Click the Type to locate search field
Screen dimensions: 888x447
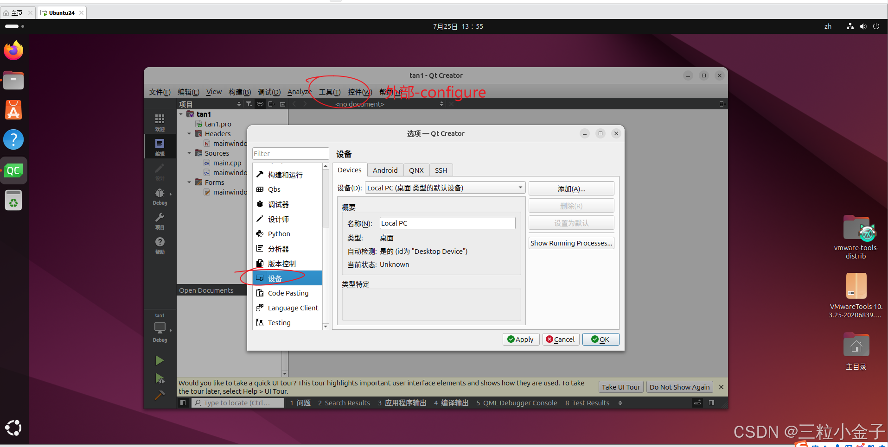[238, 403]
